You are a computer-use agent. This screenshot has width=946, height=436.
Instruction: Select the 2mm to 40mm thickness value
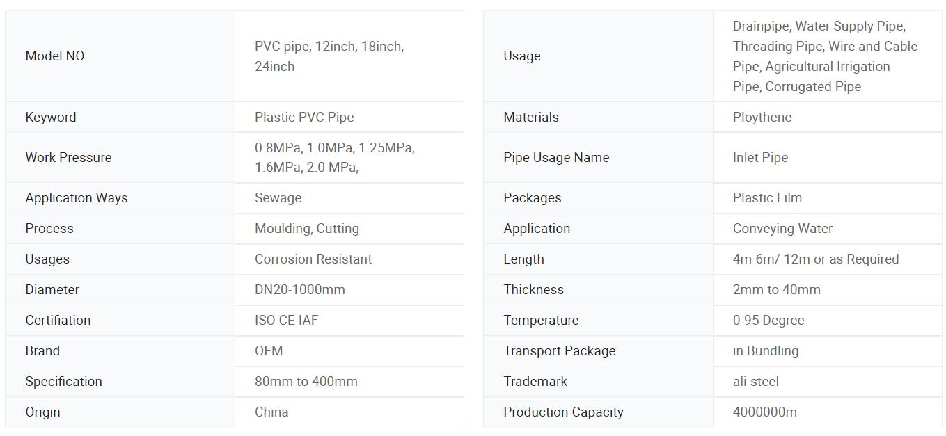point(777,289)
